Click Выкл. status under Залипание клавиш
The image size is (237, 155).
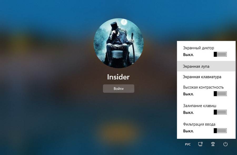point(188,113)
